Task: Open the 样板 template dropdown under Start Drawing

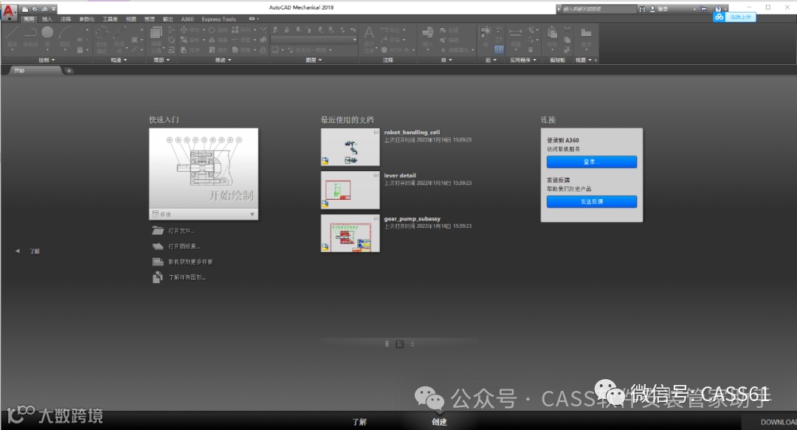Action: 204,215
